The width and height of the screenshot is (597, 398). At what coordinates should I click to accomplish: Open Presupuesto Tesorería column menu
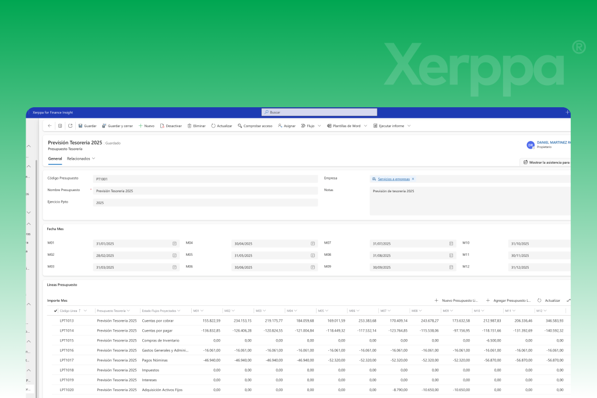[114, 311]
